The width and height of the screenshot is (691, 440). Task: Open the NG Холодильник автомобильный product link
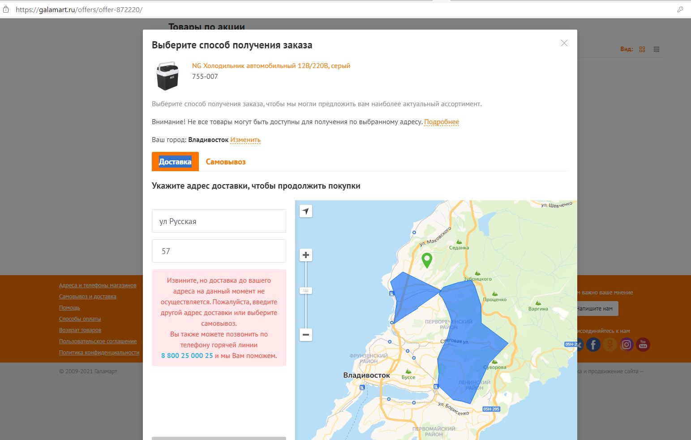(271, 66)
